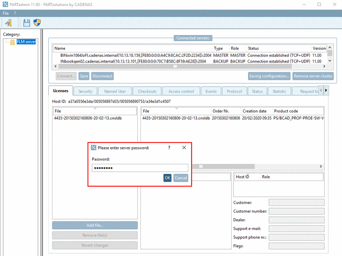Switch to the Statistic tab
Screen dimensions: 342x256
[x=280, y=91]
